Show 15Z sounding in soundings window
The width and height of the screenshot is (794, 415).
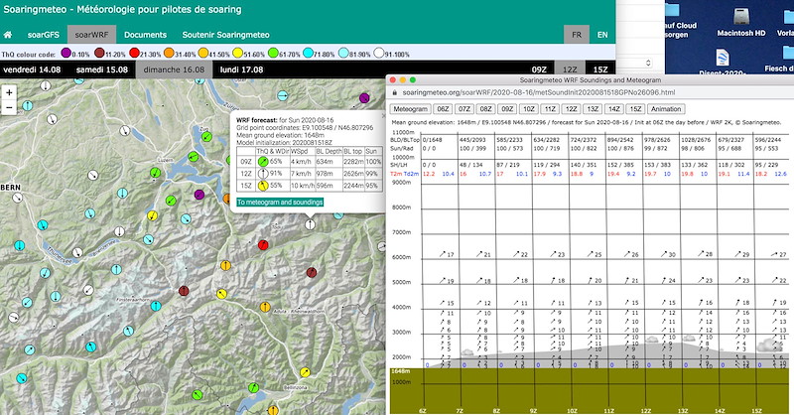(x=636, y=109)
